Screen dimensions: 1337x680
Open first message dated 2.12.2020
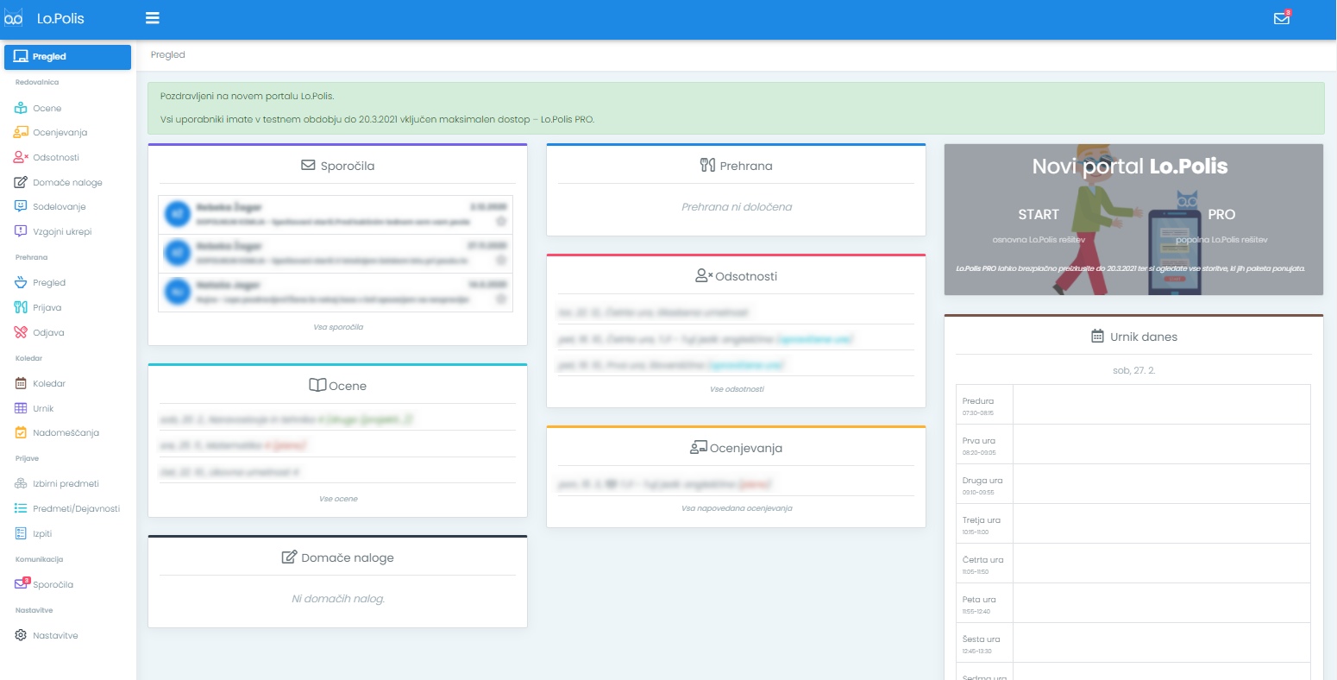pos(336,215)
